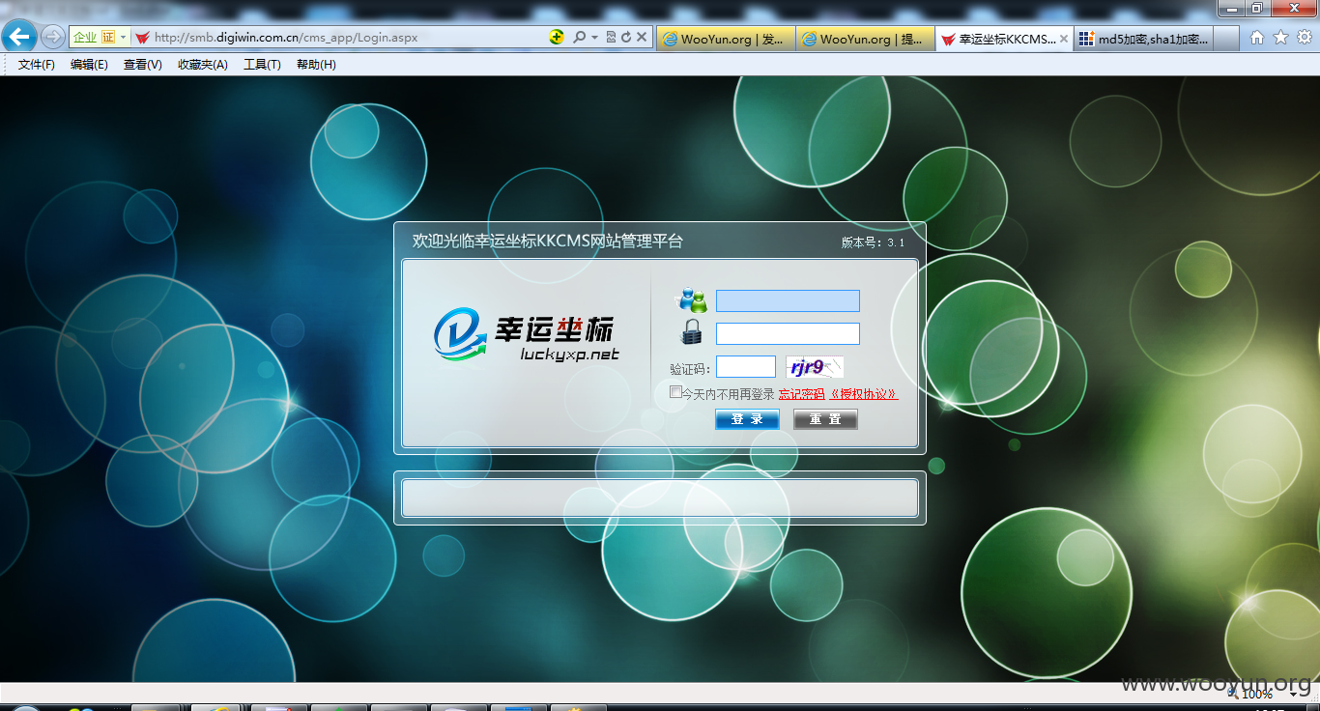Click the user avatar icon beside username
Screen dimensions: 1320x711
pos(693,300)
